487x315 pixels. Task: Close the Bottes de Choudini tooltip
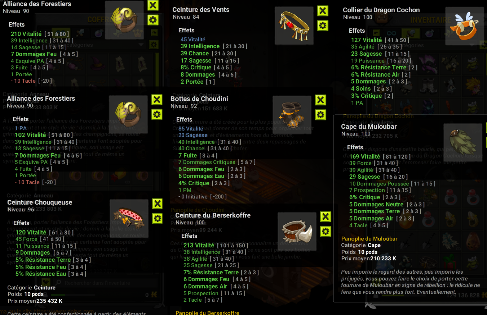[320, 100]
